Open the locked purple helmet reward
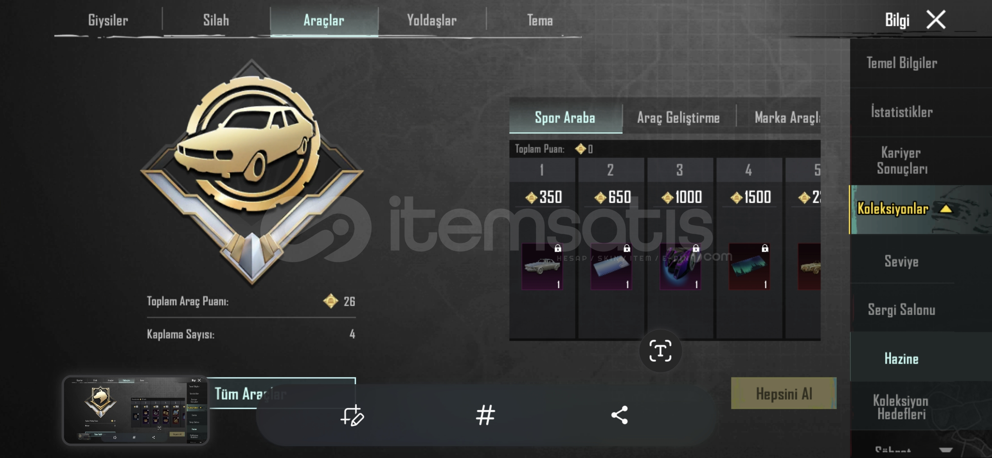The width and height of the screenshot is (992, 458). click(680, 266)
